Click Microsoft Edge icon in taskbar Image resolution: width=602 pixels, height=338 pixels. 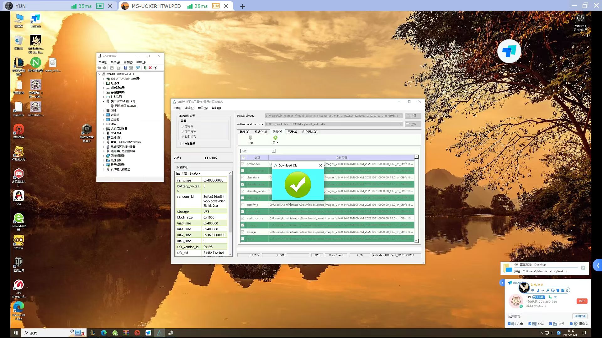(x=104, y=333)
